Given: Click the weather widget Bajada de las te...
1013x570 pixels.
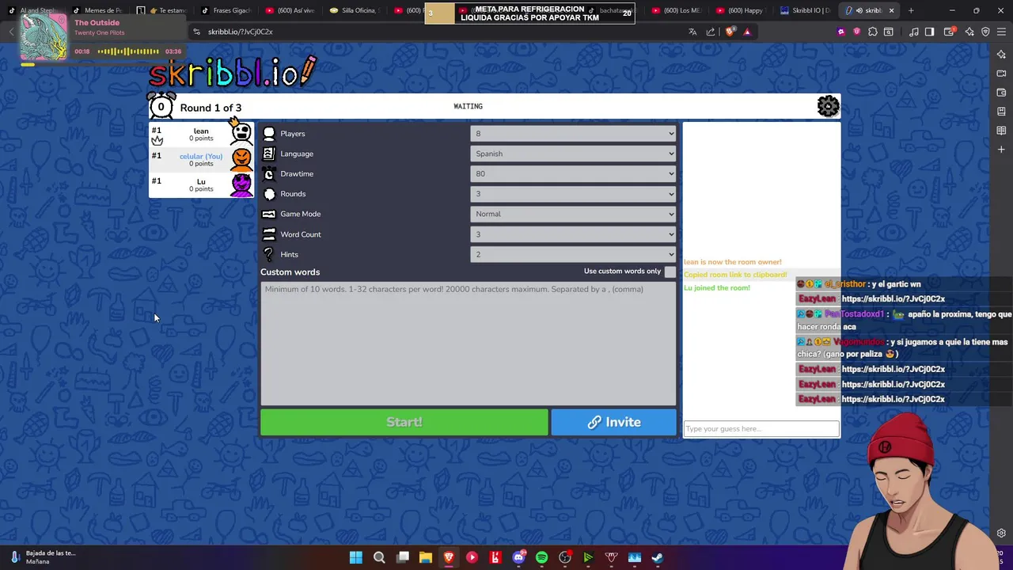Looking at the screenshot, I should pos(44,557).
